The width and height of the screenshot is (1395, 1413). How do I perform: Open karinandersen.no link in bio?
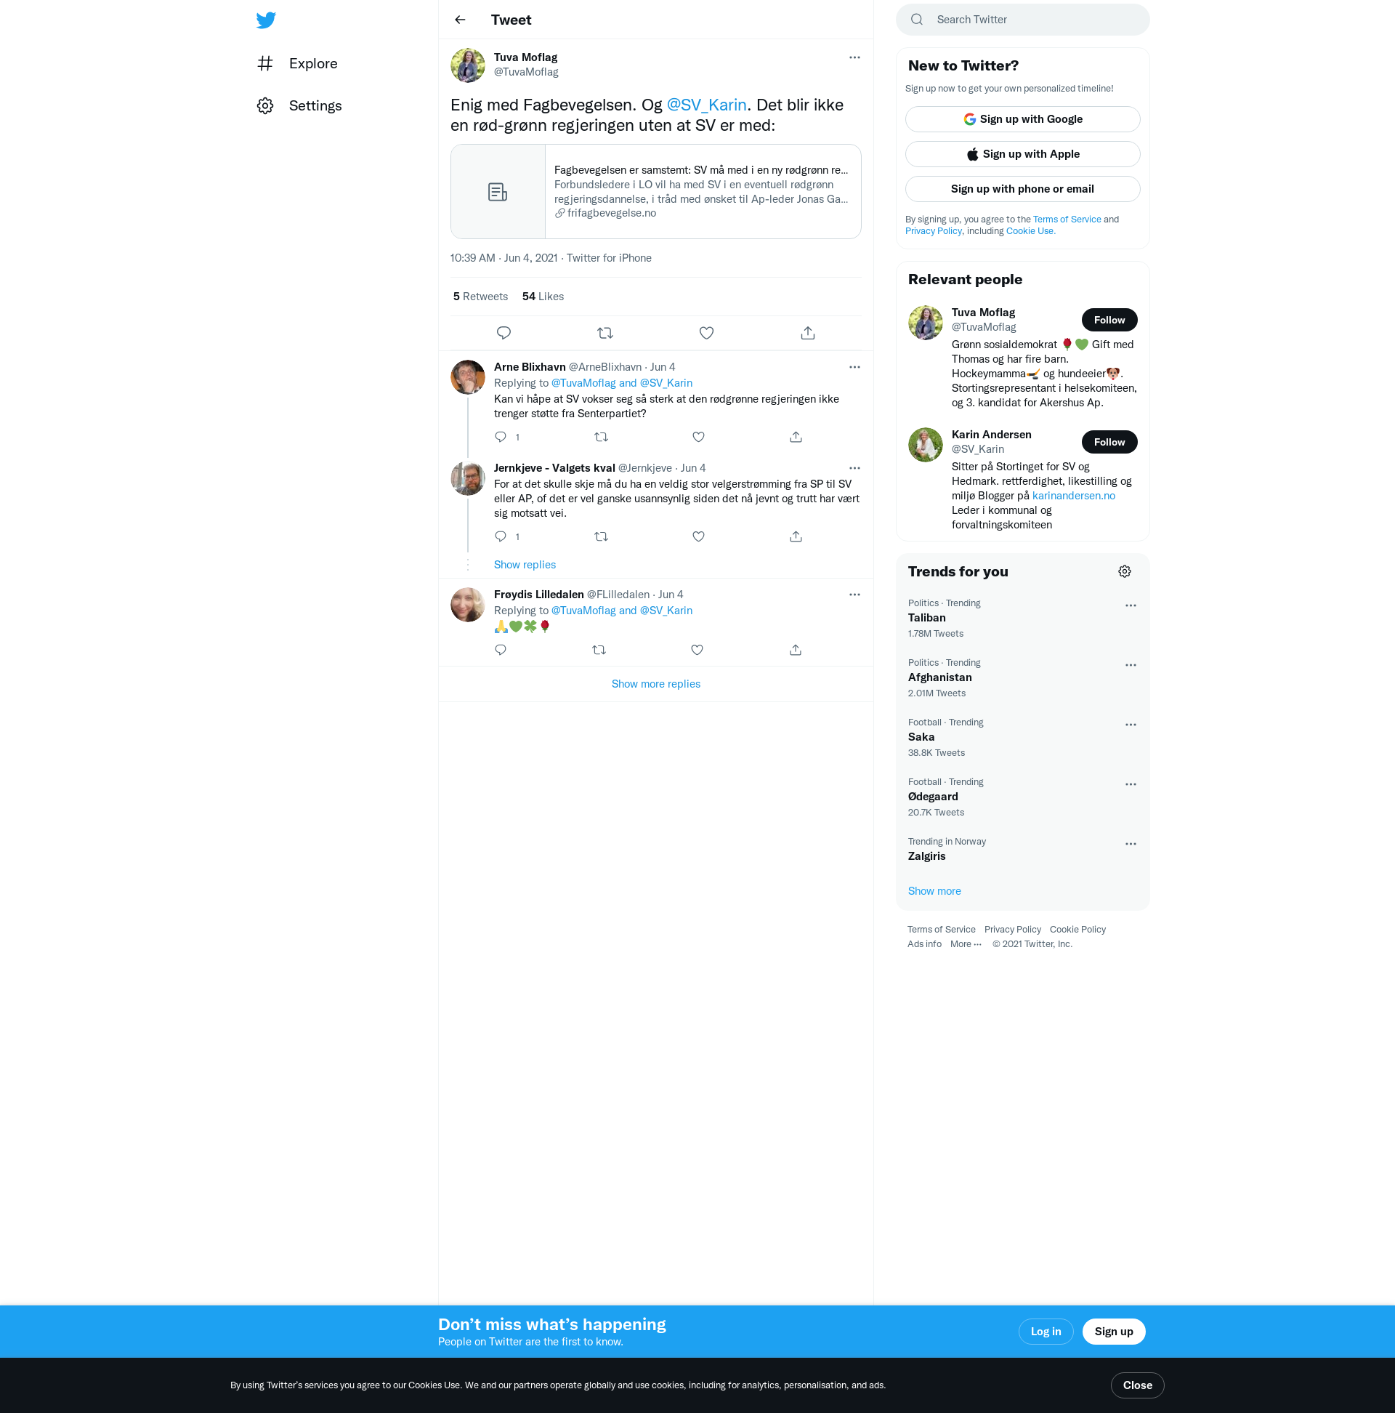(x=1073, y=496)
